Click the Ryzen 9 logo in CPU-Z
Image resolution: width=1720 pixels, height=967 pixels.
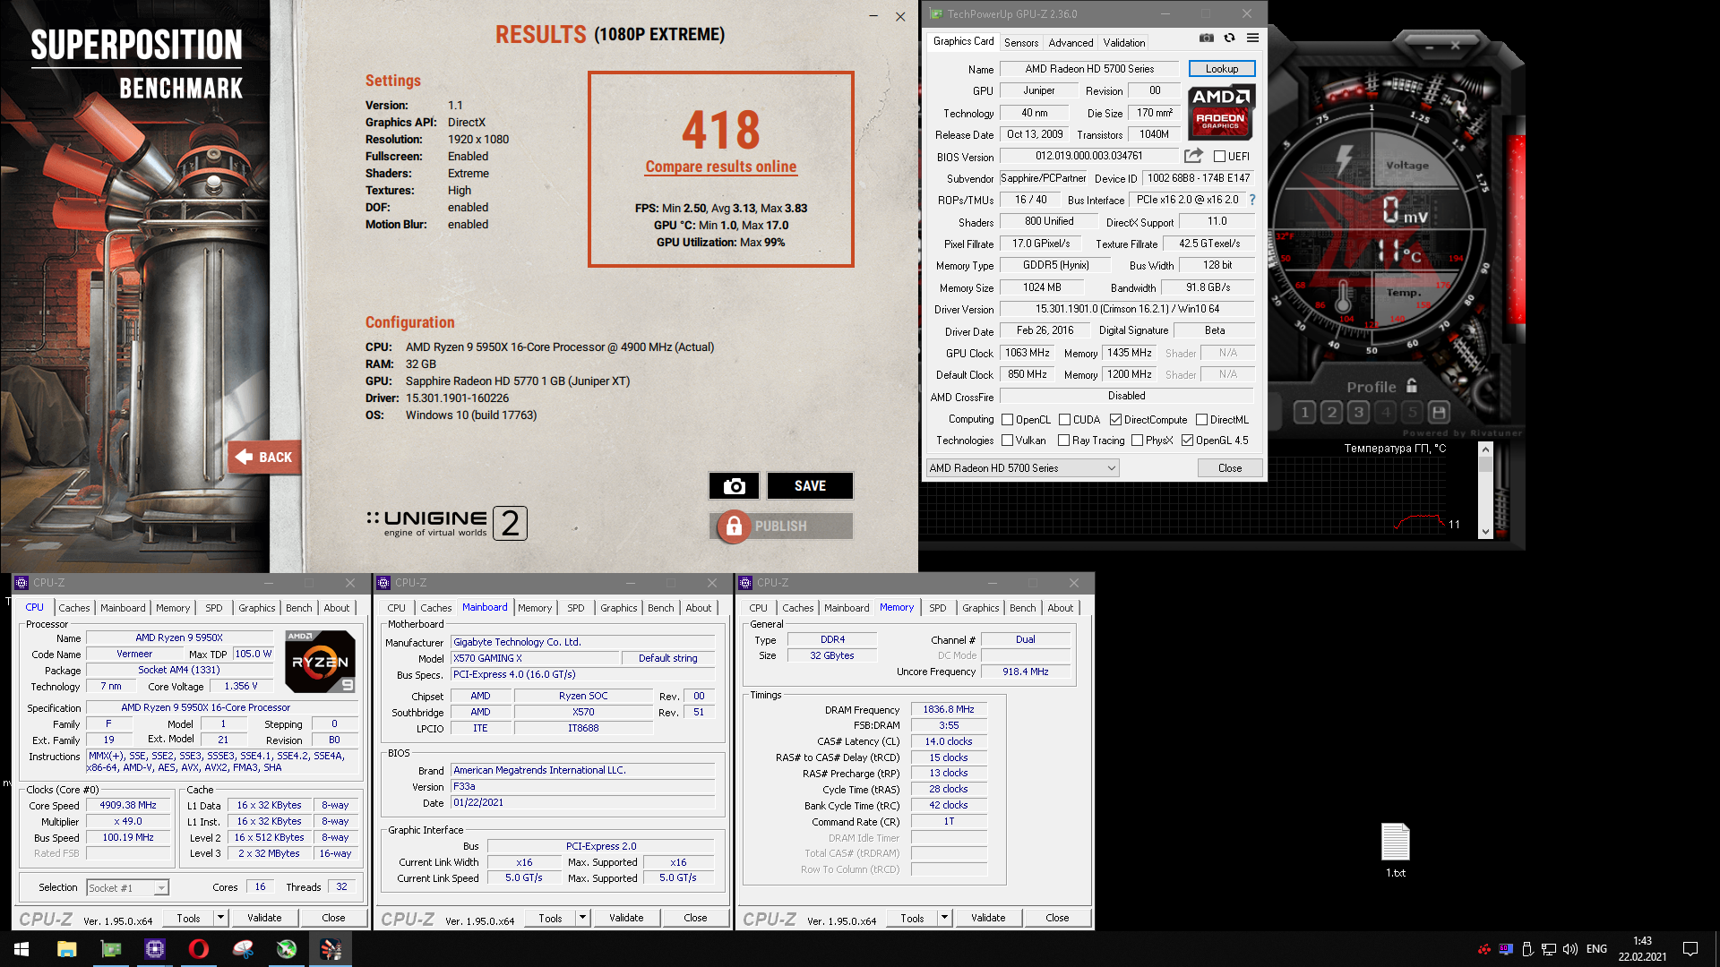320,662
